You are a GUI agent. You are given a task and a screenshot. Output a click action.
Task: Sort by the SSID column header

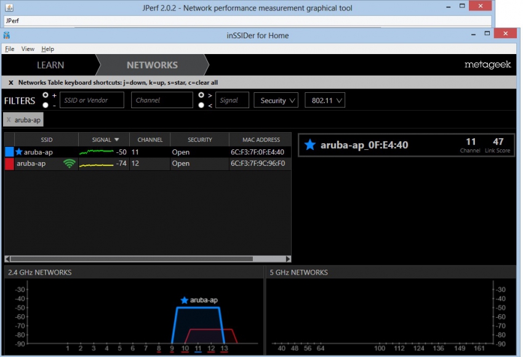coord(46,140)
